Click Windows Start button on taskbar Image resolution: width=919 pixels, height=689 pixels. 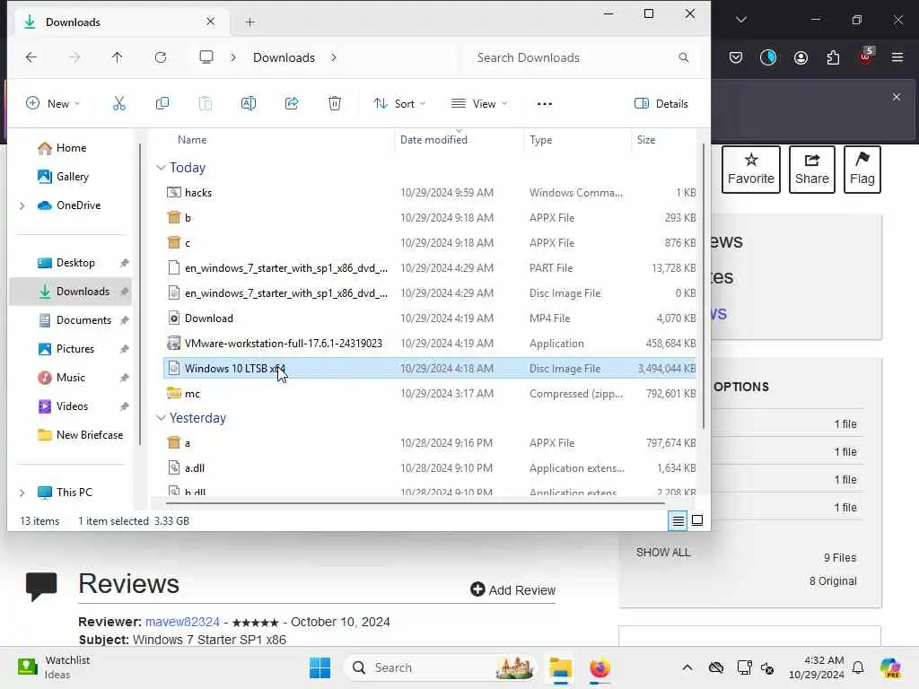320,667
